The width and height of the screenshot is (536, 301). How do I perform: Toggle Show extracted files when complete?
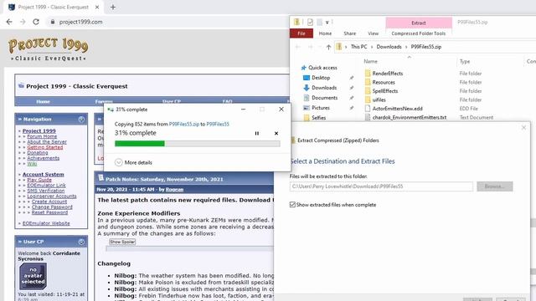click(x=292, y=205)
